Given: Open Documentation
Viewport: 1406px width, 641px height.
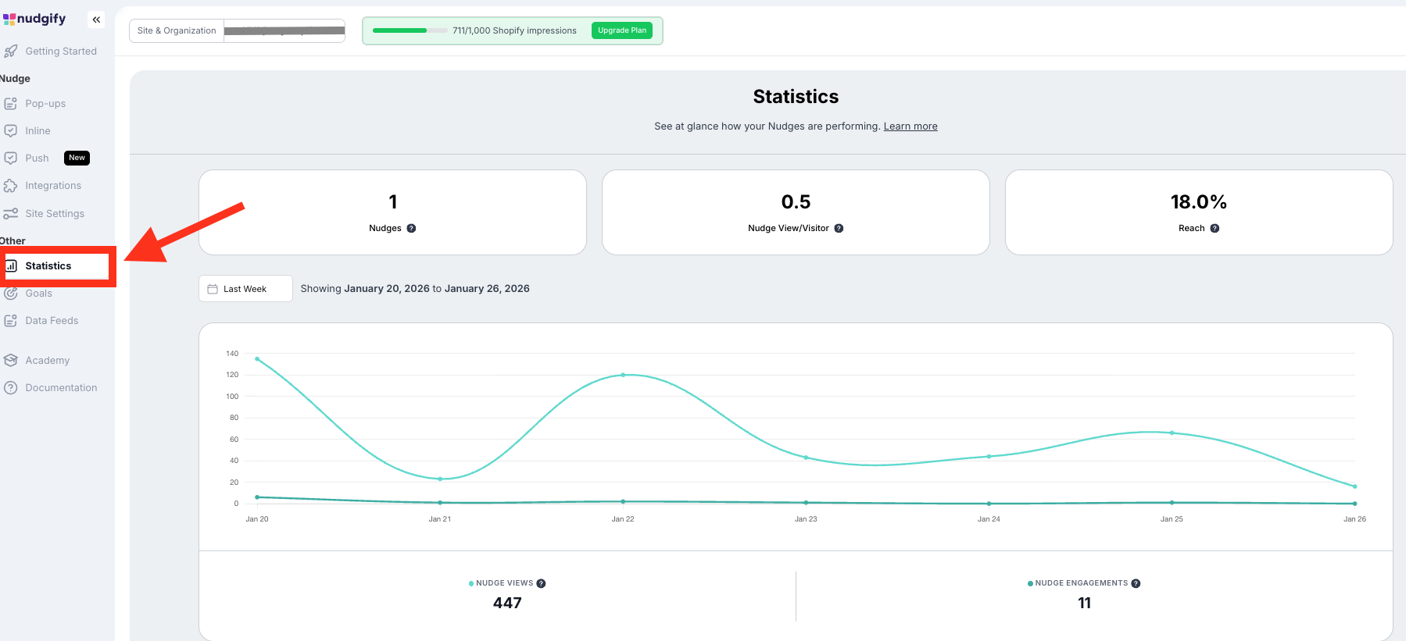Looking at the screenshot, I should (61, 388).
